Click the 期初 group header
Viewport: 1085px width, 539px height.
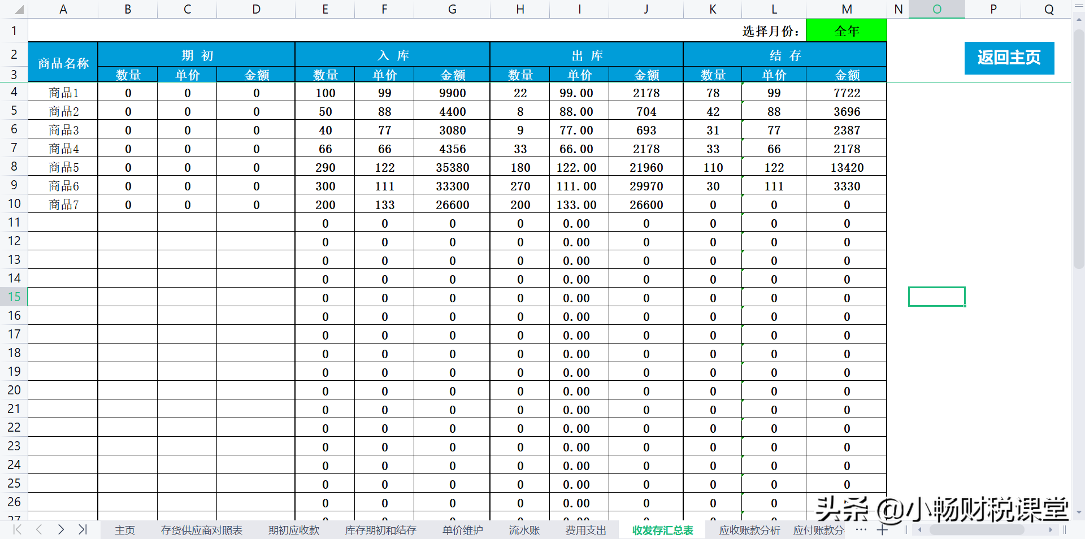click(197, 55)
